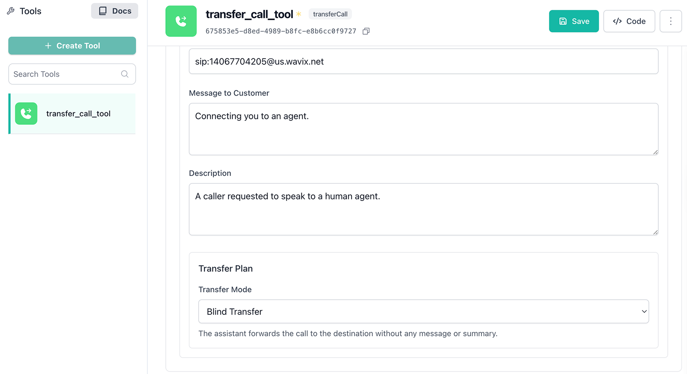View the tool's Code

tap(629, 21)
